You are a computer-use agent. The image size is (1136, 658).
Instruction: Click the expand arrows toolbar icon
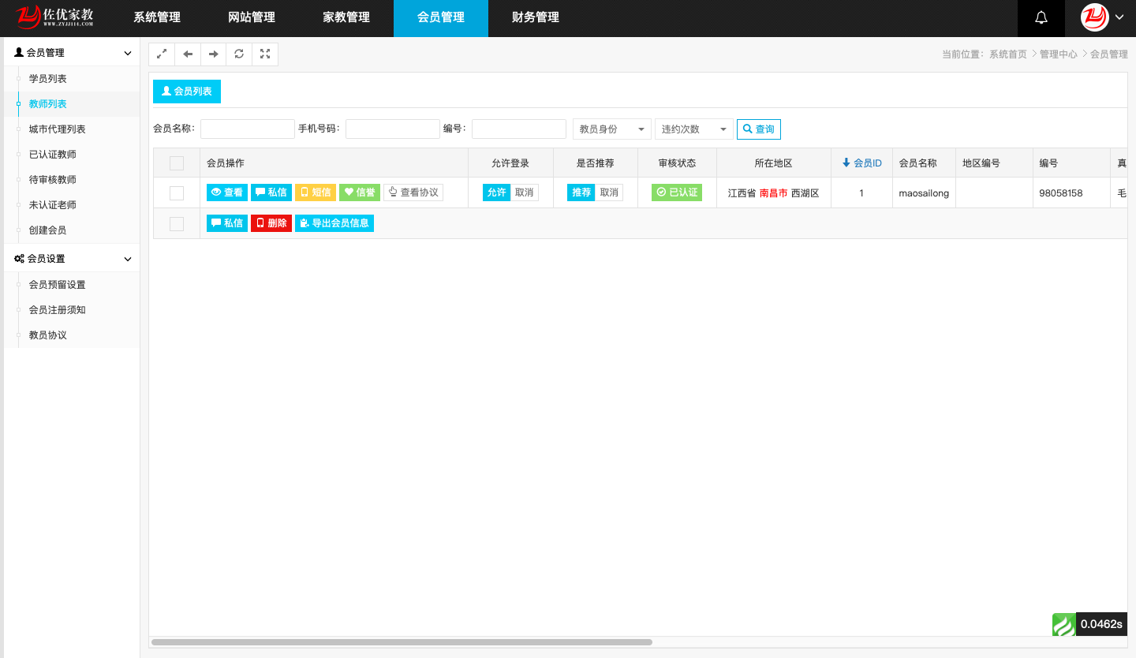tap(162, 54)
